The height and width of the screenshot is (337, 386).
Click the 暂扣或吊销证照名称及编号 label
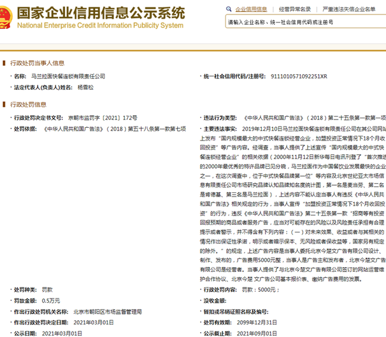point(236,312)
